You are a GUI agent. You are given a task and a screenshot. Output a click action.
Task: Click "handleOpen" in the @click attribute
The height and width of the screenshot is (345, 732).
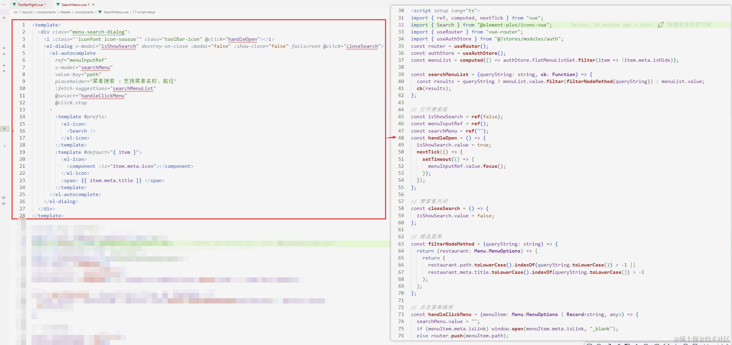coord(242,39)
